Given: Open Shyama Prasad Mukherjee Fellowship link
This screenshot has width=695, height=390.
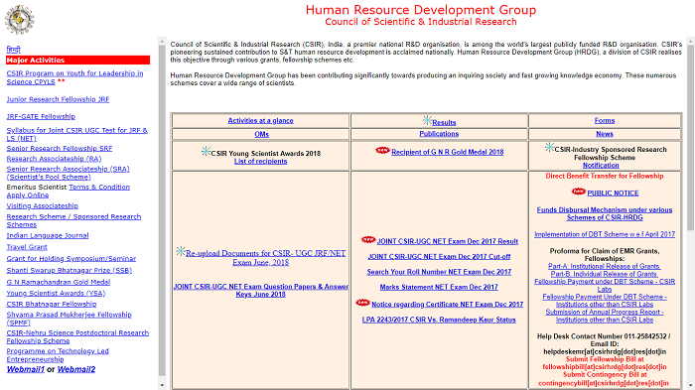Looking at the screenshot, I should [x=69, y=319].
